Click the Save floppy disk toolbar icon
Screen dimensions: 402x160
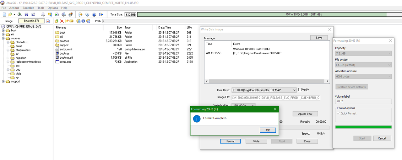pos(26,14)
